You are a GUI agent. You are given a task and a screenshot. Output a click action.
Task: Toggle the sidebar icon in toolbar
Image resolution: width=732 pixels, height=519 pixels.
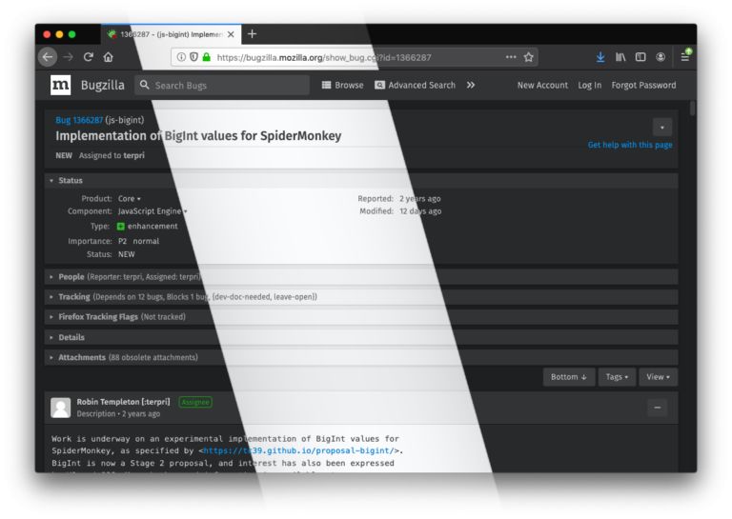coord(640,57)
